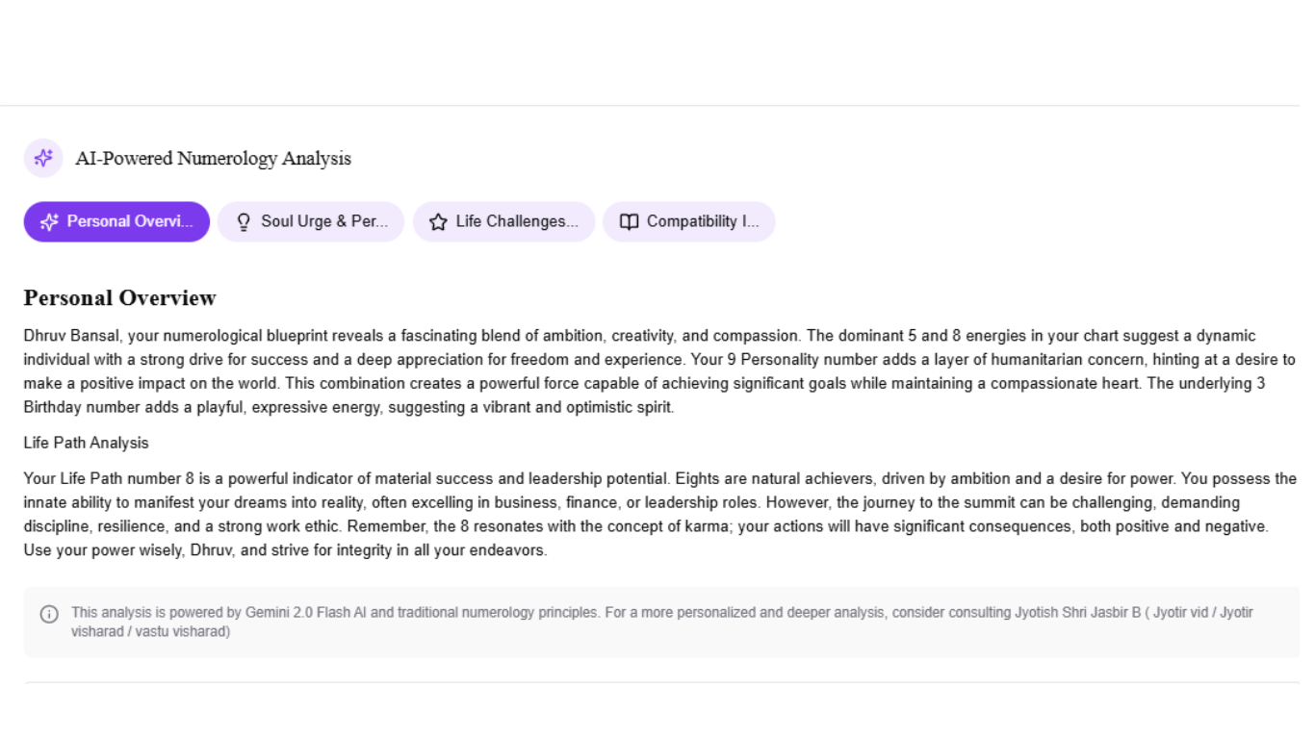Open the Life Challenges... tab

coord(504,221)
